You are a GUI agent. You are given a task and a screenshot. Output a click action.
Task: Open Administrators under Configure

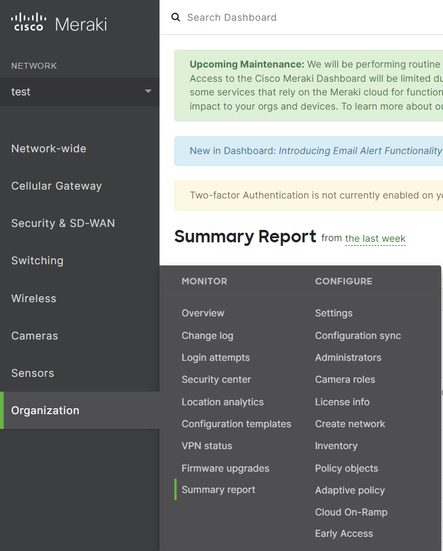point(348,357)
